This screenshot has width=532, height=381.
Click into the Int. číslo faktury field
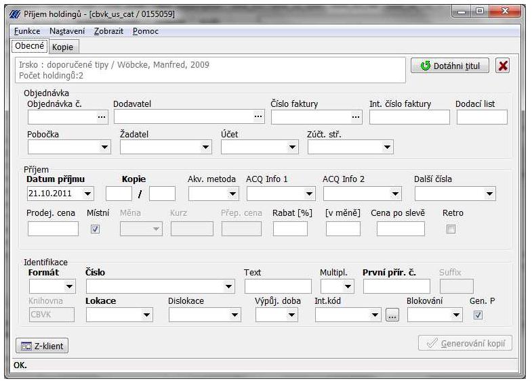409,117
